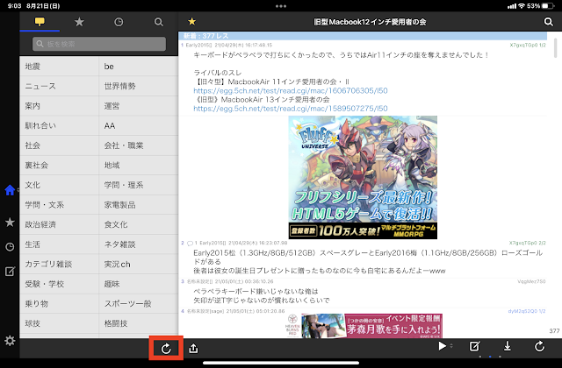562x368 pixels.
Task: Switch to the history clock tab in board panel
Action: (x=119, y=22)
